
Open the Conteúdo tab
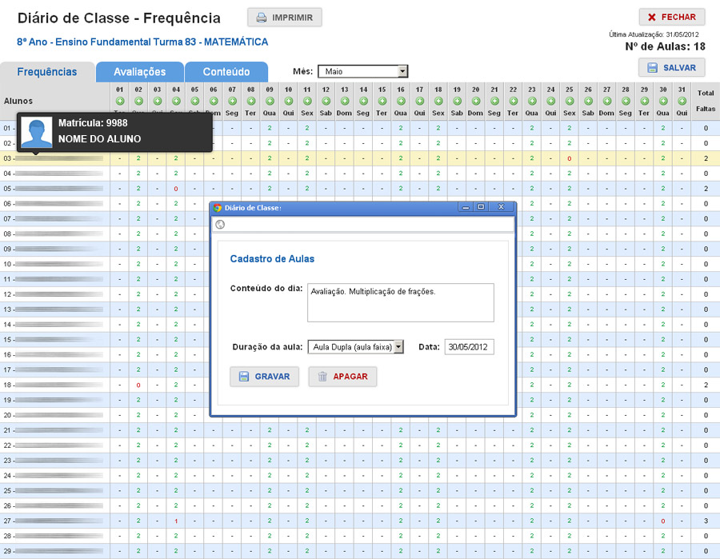[226, 72]
